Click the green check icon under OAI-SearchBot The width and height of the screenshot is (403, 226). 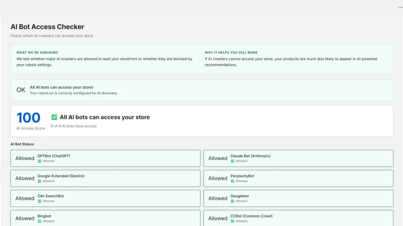40,201
